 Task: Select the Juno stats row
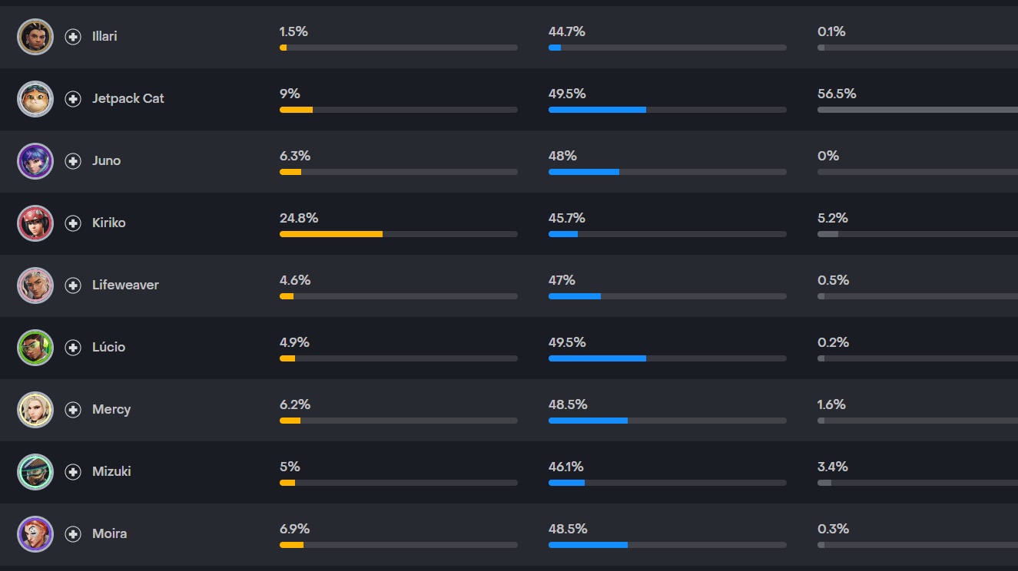tap(509, 161)
